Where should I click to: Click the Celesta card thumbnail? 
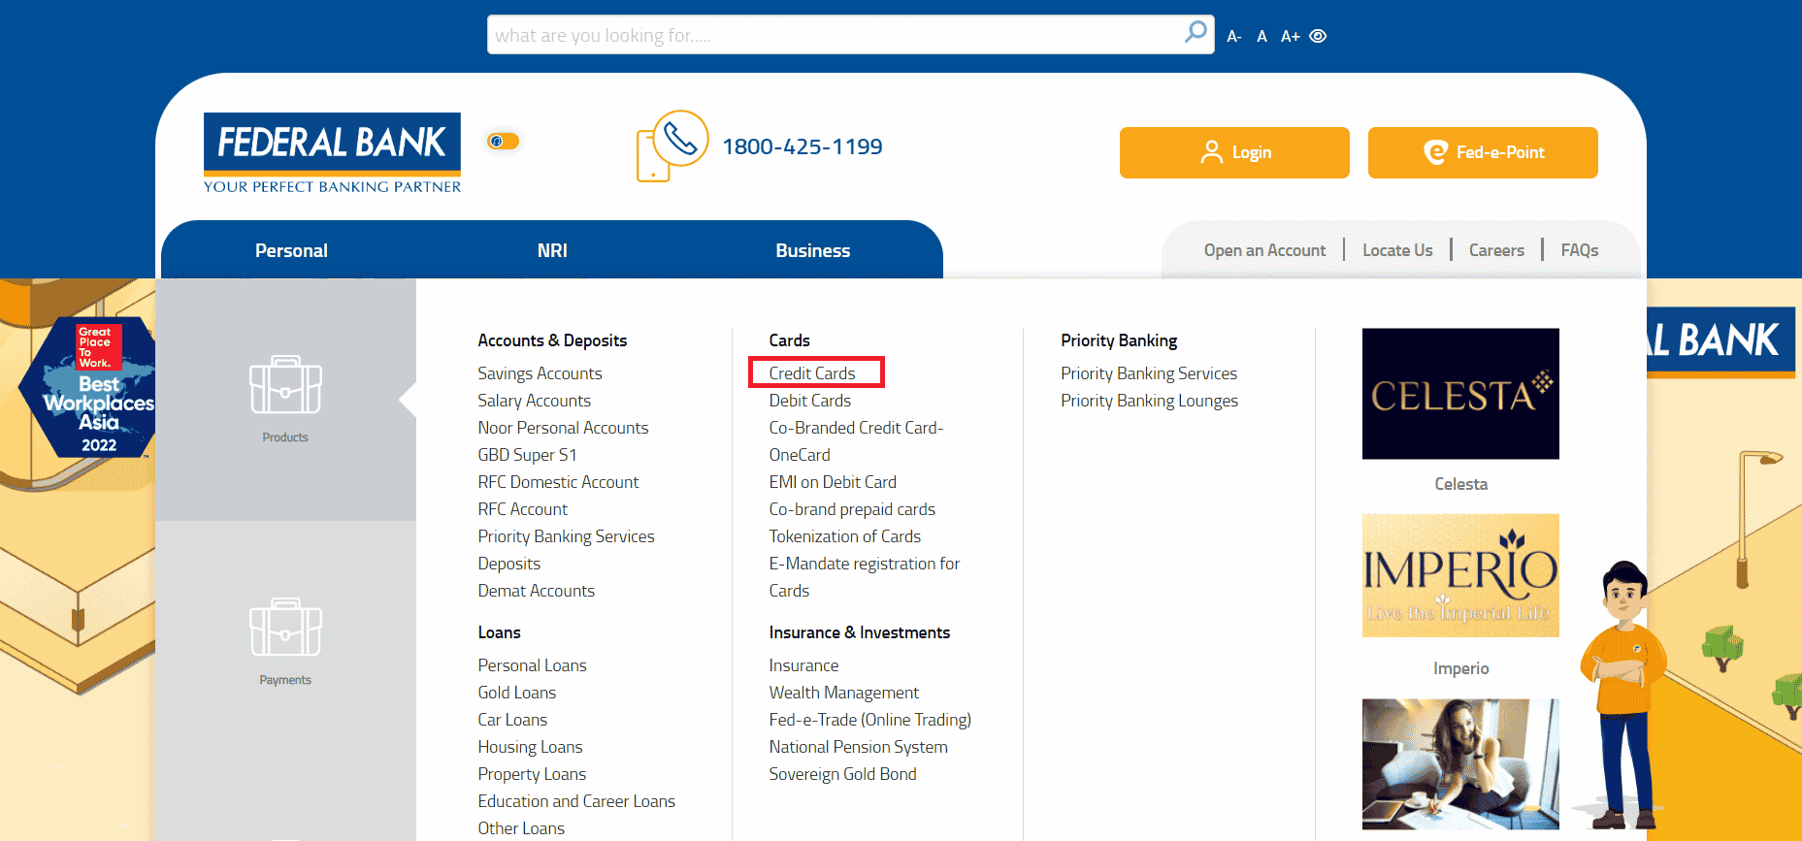coord(1460,394)
